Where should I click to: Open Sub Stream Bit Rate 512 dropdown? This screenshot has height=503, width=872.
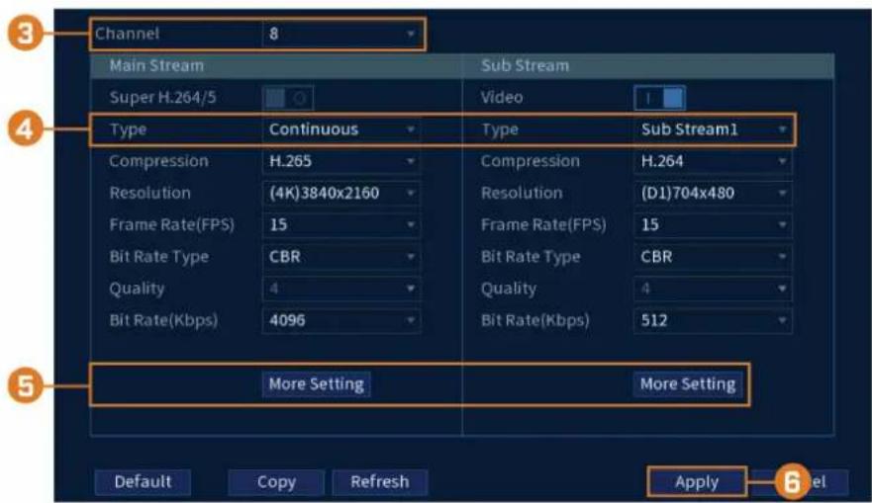713,320
